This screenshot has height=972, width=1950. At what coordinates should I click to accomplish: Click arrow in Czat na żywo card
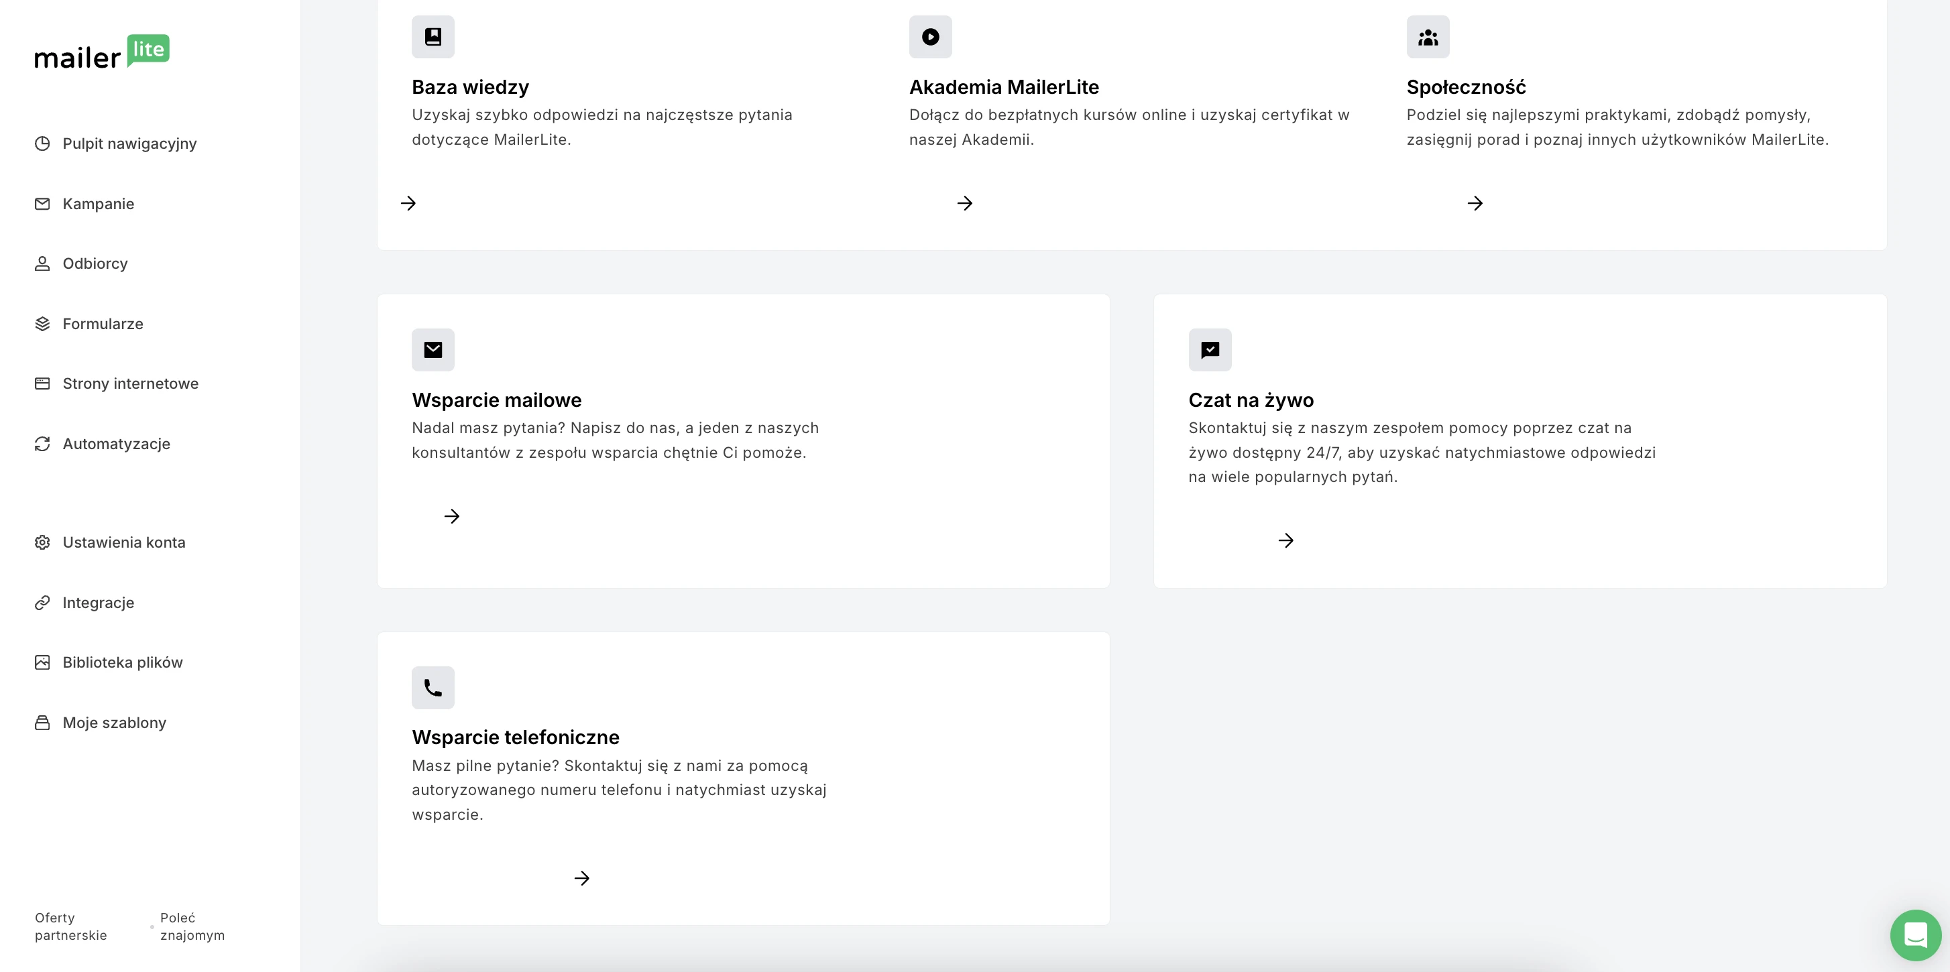click(1285, 540)
